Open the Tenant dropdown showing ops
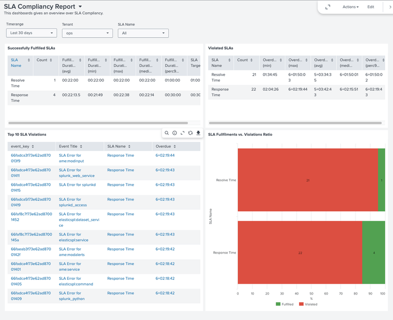The image size is (393, 320). [87, 32]
